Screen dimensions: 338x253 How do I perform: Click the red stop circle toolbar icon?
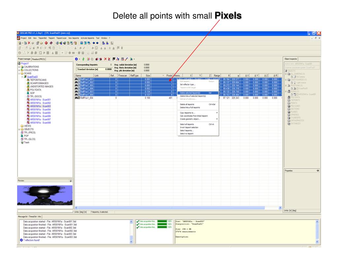(46, 43)
